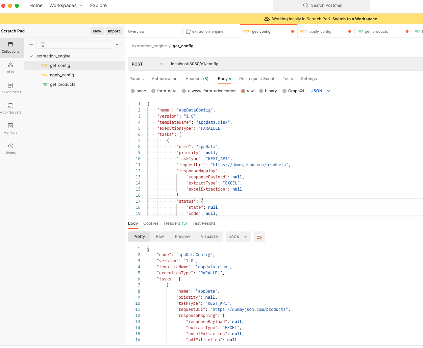Select the GraphQL body type
Viewport: 423px width, 348px height.
click(x=284, y=91)
